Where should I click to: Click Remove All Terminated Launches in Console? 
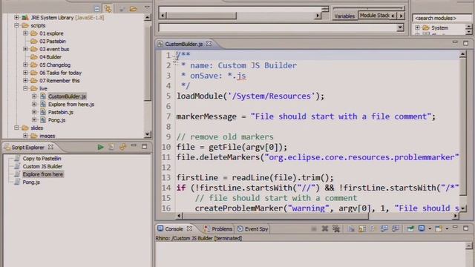[336, 228]
